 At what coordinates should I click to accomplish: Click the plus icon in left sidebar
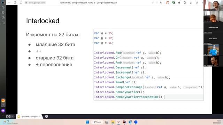point(3,105)
